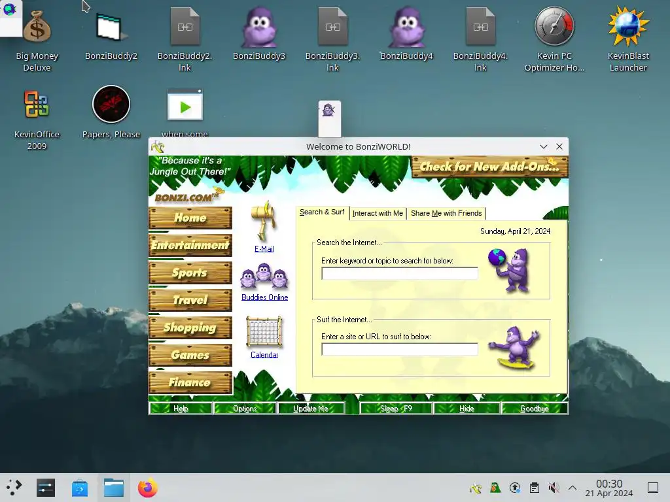Click the Entertainment wooden sign button
The height and width of the screenshot is (502, 670).
click(x=190, y=245)
